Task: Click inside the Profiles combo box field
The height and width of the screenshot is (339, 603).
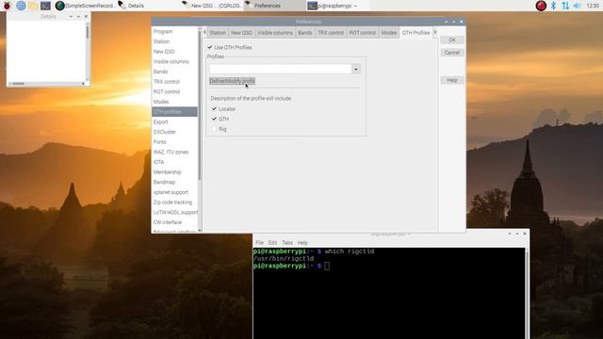Action: pos(280,69)
